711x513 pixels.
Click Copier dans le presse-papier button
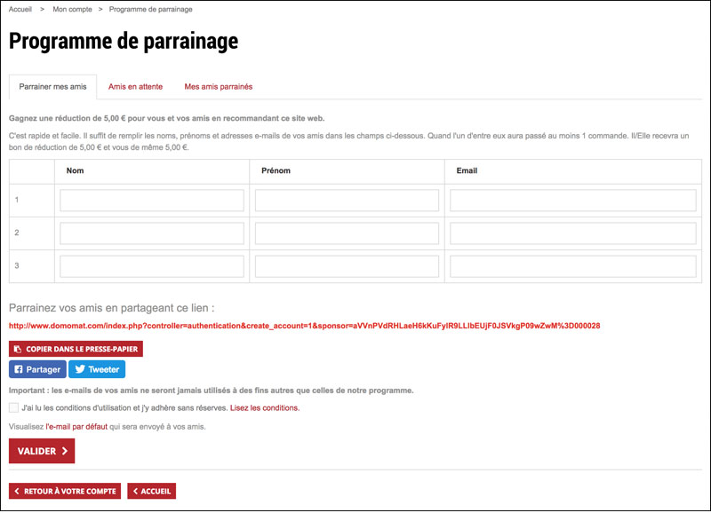click(76, 349)
